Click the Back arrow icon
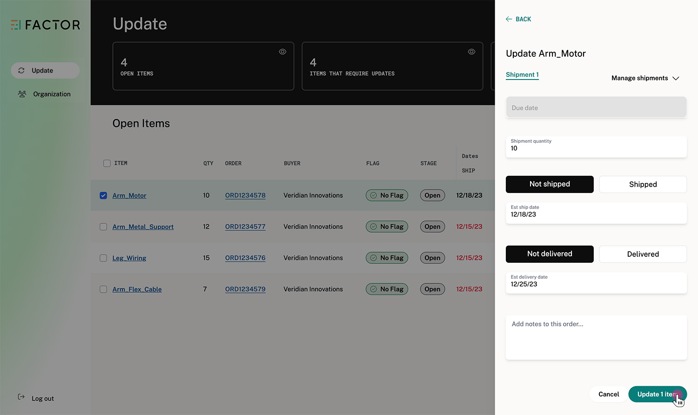The height and width of the screenshot is (415, 698). (509, 19)
